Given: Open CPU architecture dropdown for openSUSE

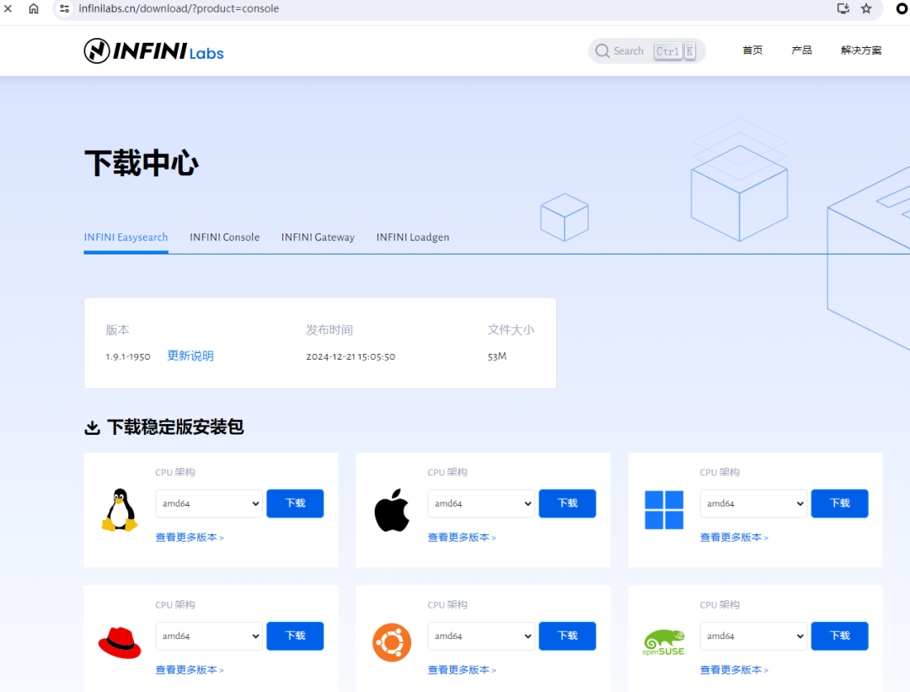Looking at the screenshot, I should click(753, 636).
